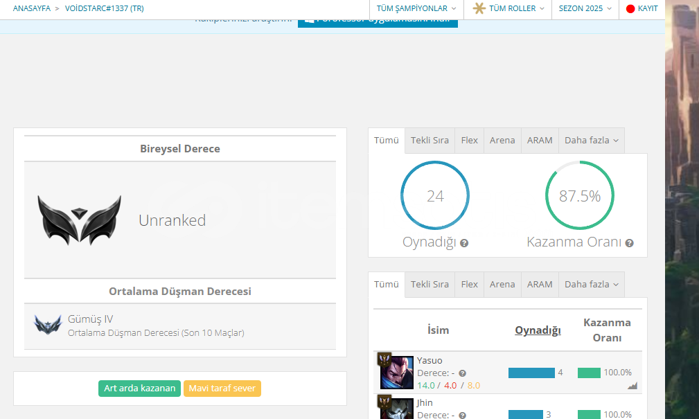
Task: Click the red KAYIT record icon
Action: pos(630,9)
